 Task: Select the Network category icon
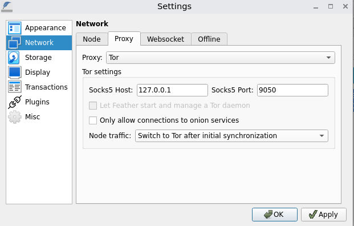tap(15, 42)
